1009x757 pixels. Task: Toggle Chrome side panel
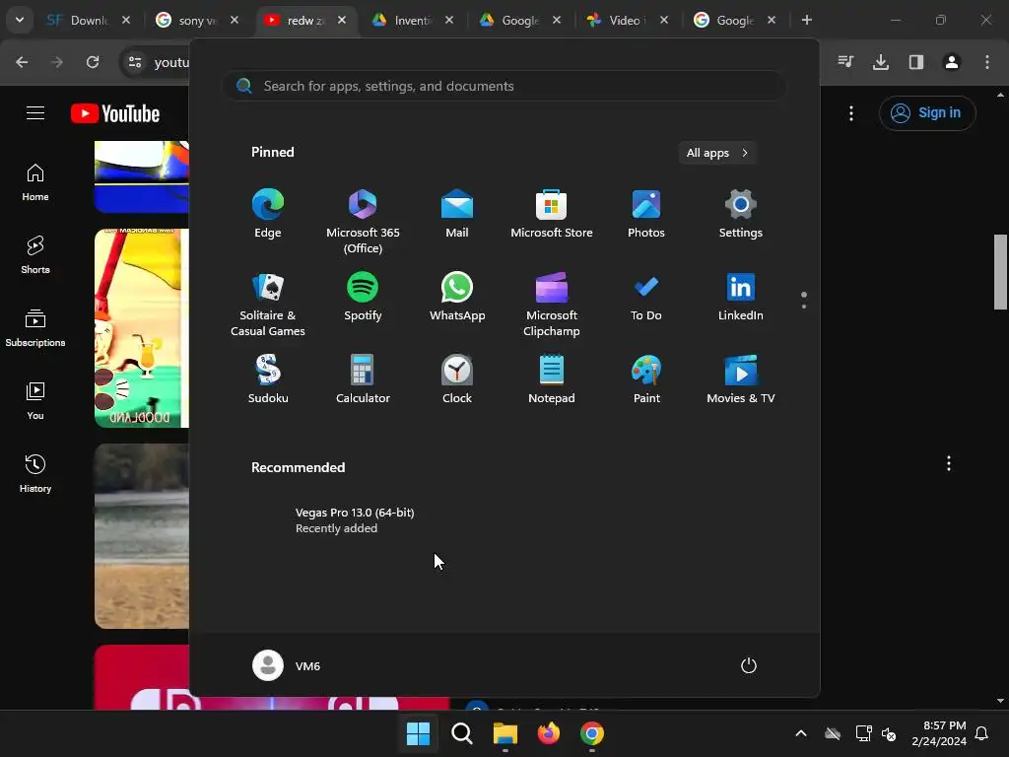click(x=916, y=62)
